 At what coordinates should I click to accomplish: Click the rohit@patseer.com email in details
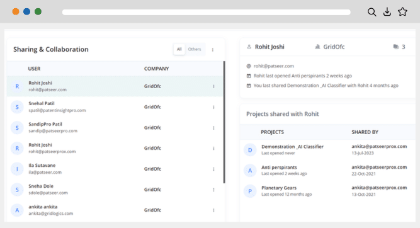click(273, 66)
